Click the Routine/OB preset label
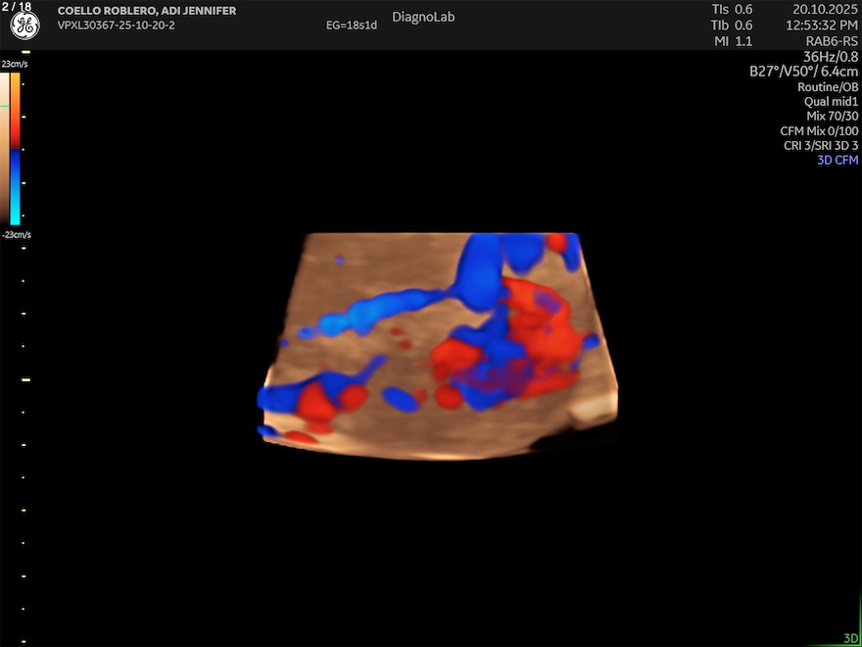Viewport: 862px width, 647px height. [828, 86]
